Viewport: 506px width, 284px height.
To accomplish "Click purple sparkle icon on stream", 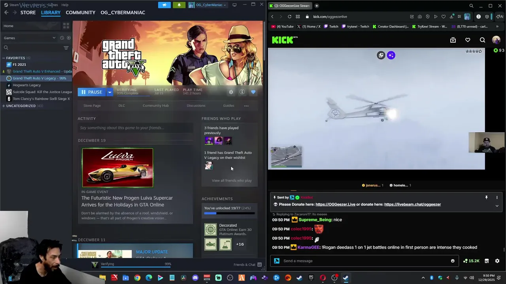I will (391, 55).
